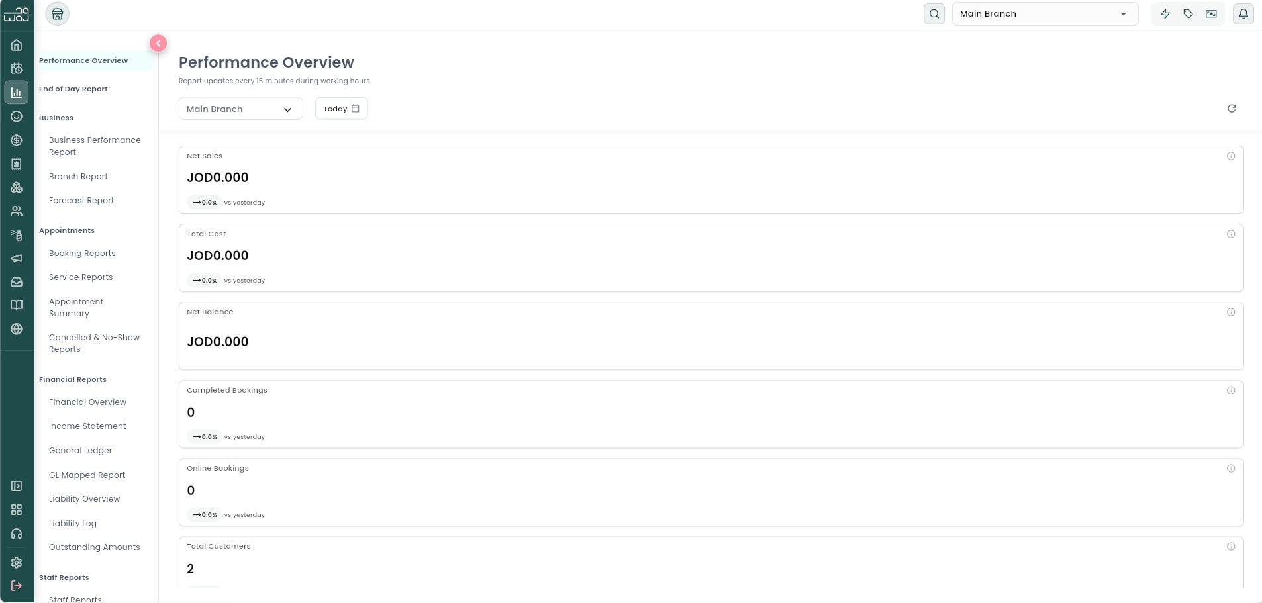
Task: Refresh the Performance Overview report
Action: (x=1232, y=109)
